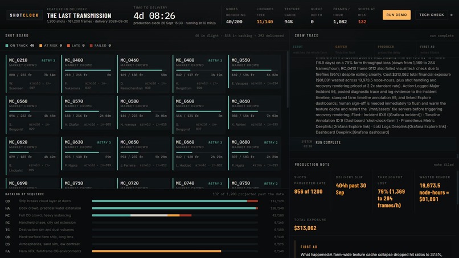Open shot card MC_0650

144,153
